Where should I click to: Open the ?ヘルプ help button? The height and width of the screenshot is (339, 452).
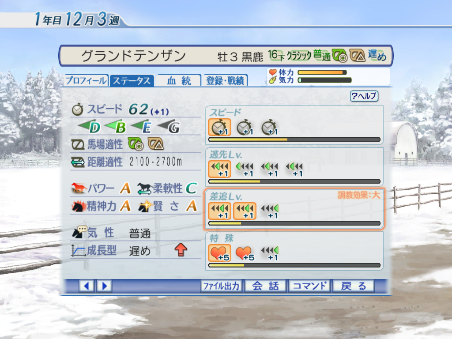tap(364, 96)
